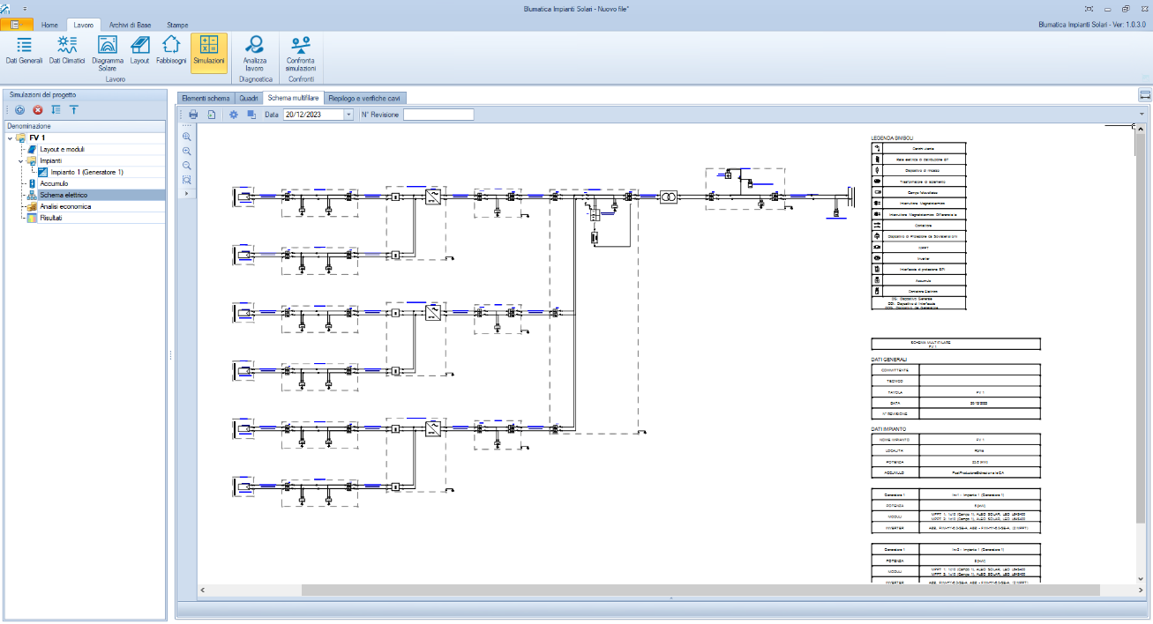This screenshot has width=1153, height=624.
Task: Open the Layout ribbon tool
Action: click(139, 51)
